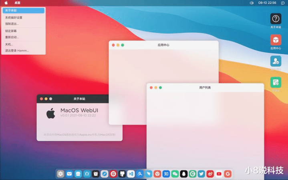This screenshot has width=288, height=180.
Task: Click the Apple logo in the menu bar
Action: [6, 3]
